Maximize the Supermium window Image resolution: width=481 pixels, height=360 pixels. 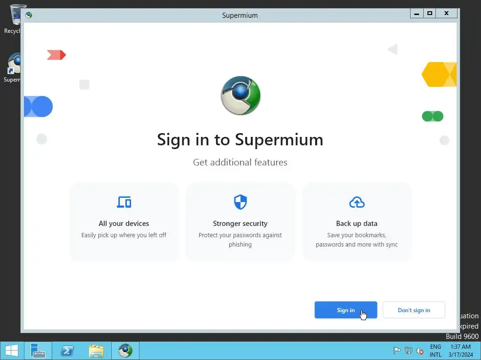click(430, 14)
